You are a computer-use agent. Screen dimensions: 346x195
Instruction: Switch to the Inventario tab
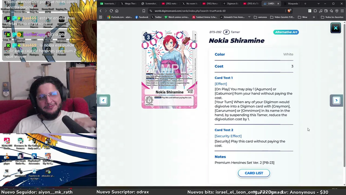[108, 4]
